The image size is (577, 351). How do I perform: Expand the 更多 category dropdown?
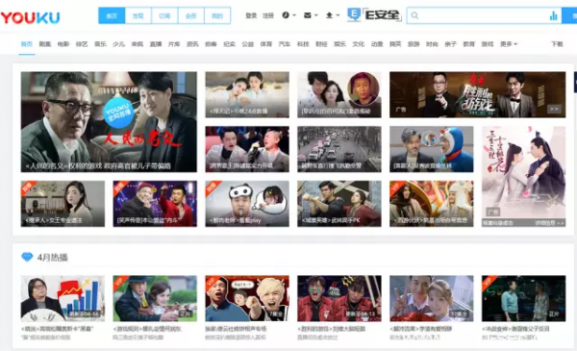[509, 44]
